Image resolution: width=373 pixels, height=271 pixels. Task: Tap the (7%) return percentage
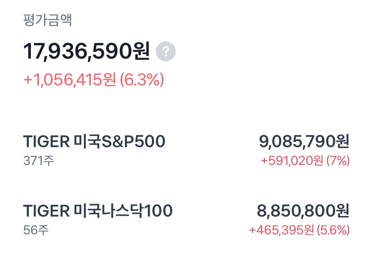tap(338, 161)
